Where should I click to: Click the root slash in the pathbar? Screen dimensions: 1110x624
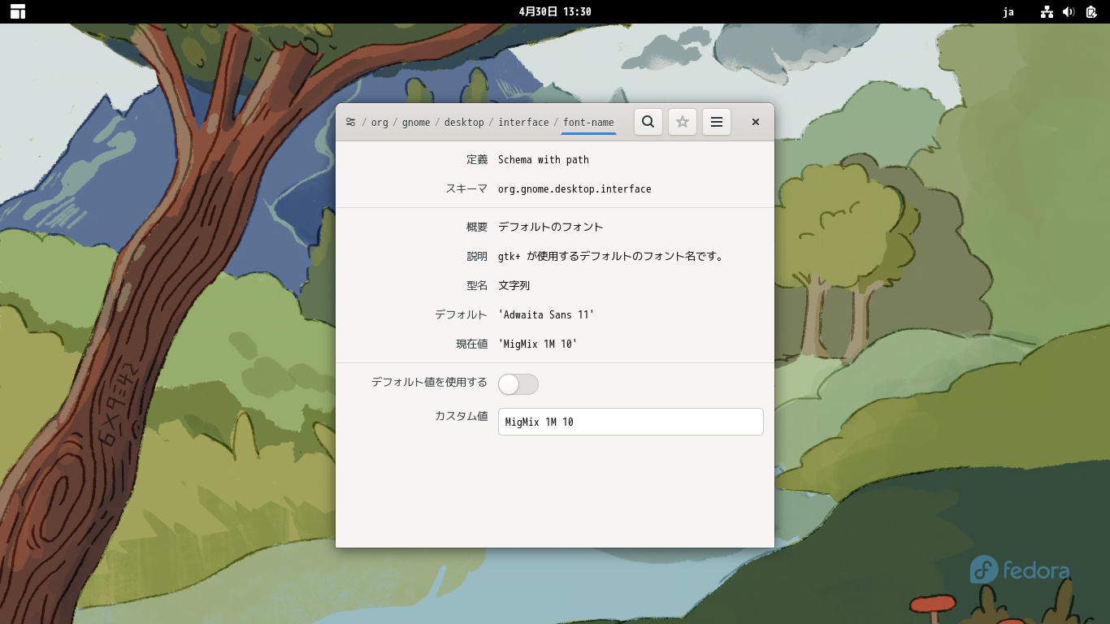364,121
